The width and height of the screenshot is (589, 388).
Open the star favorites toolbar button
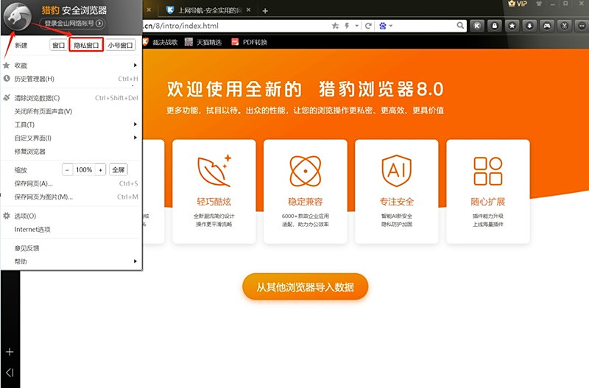(512, 26)
